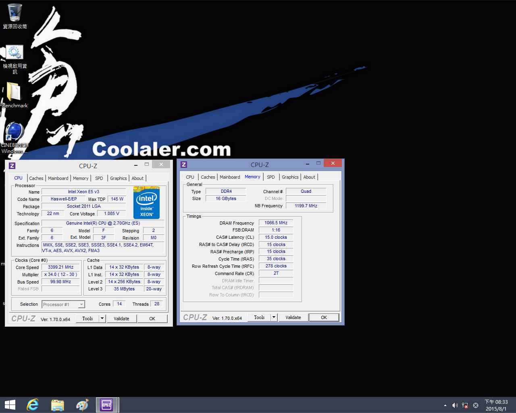Click the Command Rate 2T value
Image resolution: width=516 pixels, height=413 pixels.
point(276,273)
